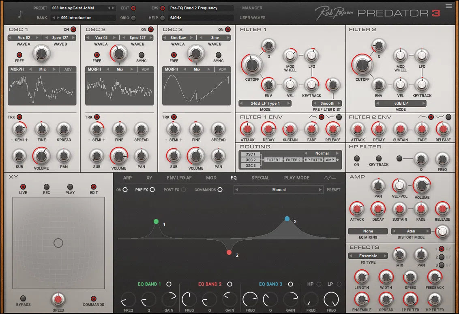Open the 24dB LP Type 1 mode dropdown

[265, 103]
